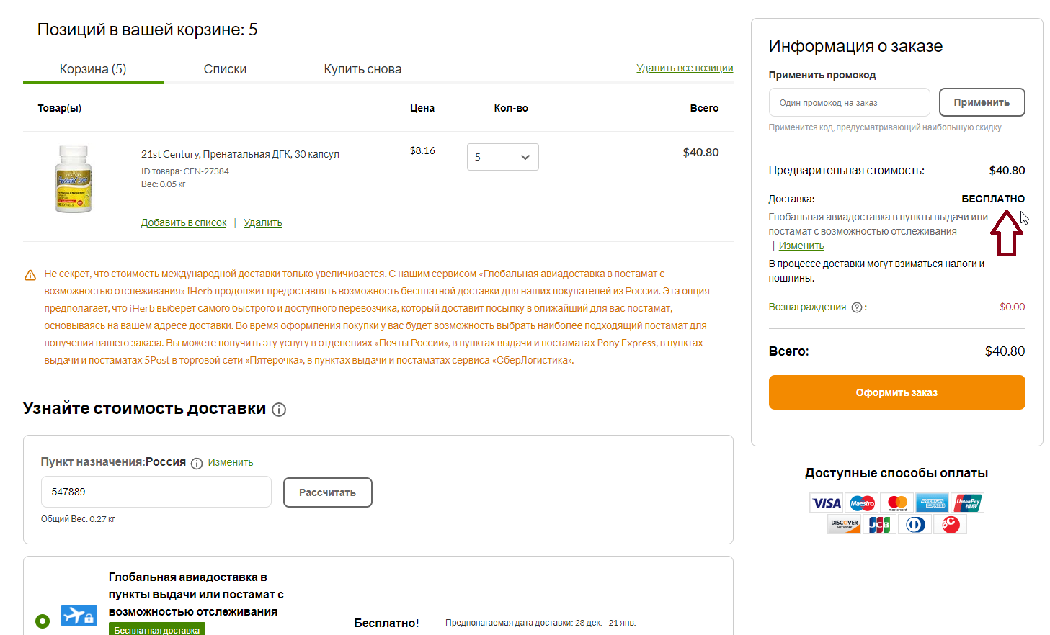
Task: Click the Удалить все позиции link
Action: [x=685, y=68]
